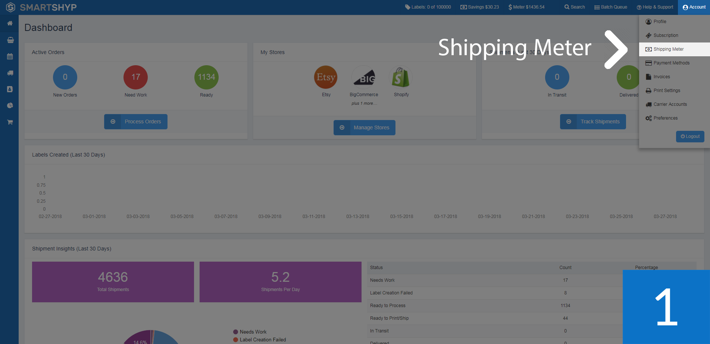Toggle the Account dropdown in top bar
This screenshot has height=344, width=710.
[x=694, y=7]
